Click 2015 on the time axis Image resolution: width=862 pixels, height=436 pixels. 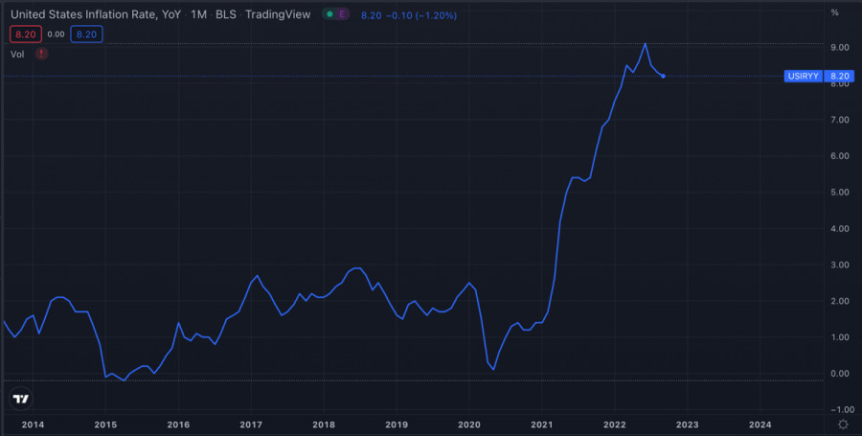(x=105, y=424)
